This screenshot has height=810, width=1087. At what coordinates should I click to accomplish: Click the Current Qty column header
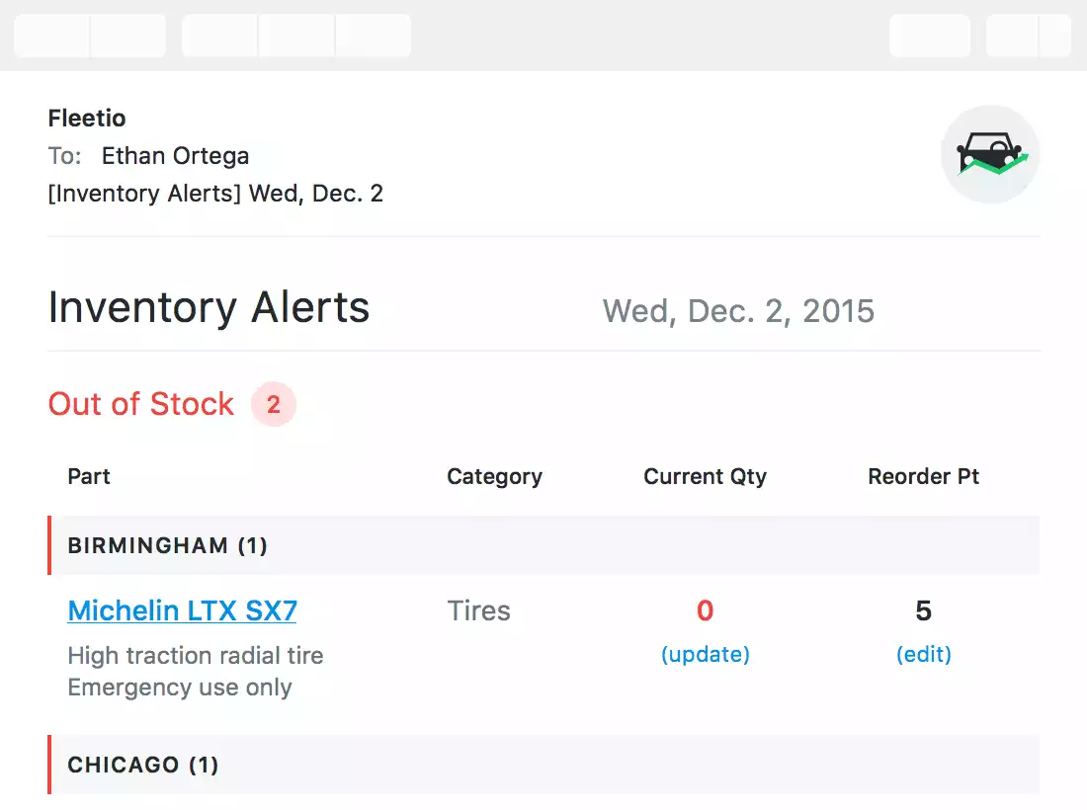(x=705, y=476)
